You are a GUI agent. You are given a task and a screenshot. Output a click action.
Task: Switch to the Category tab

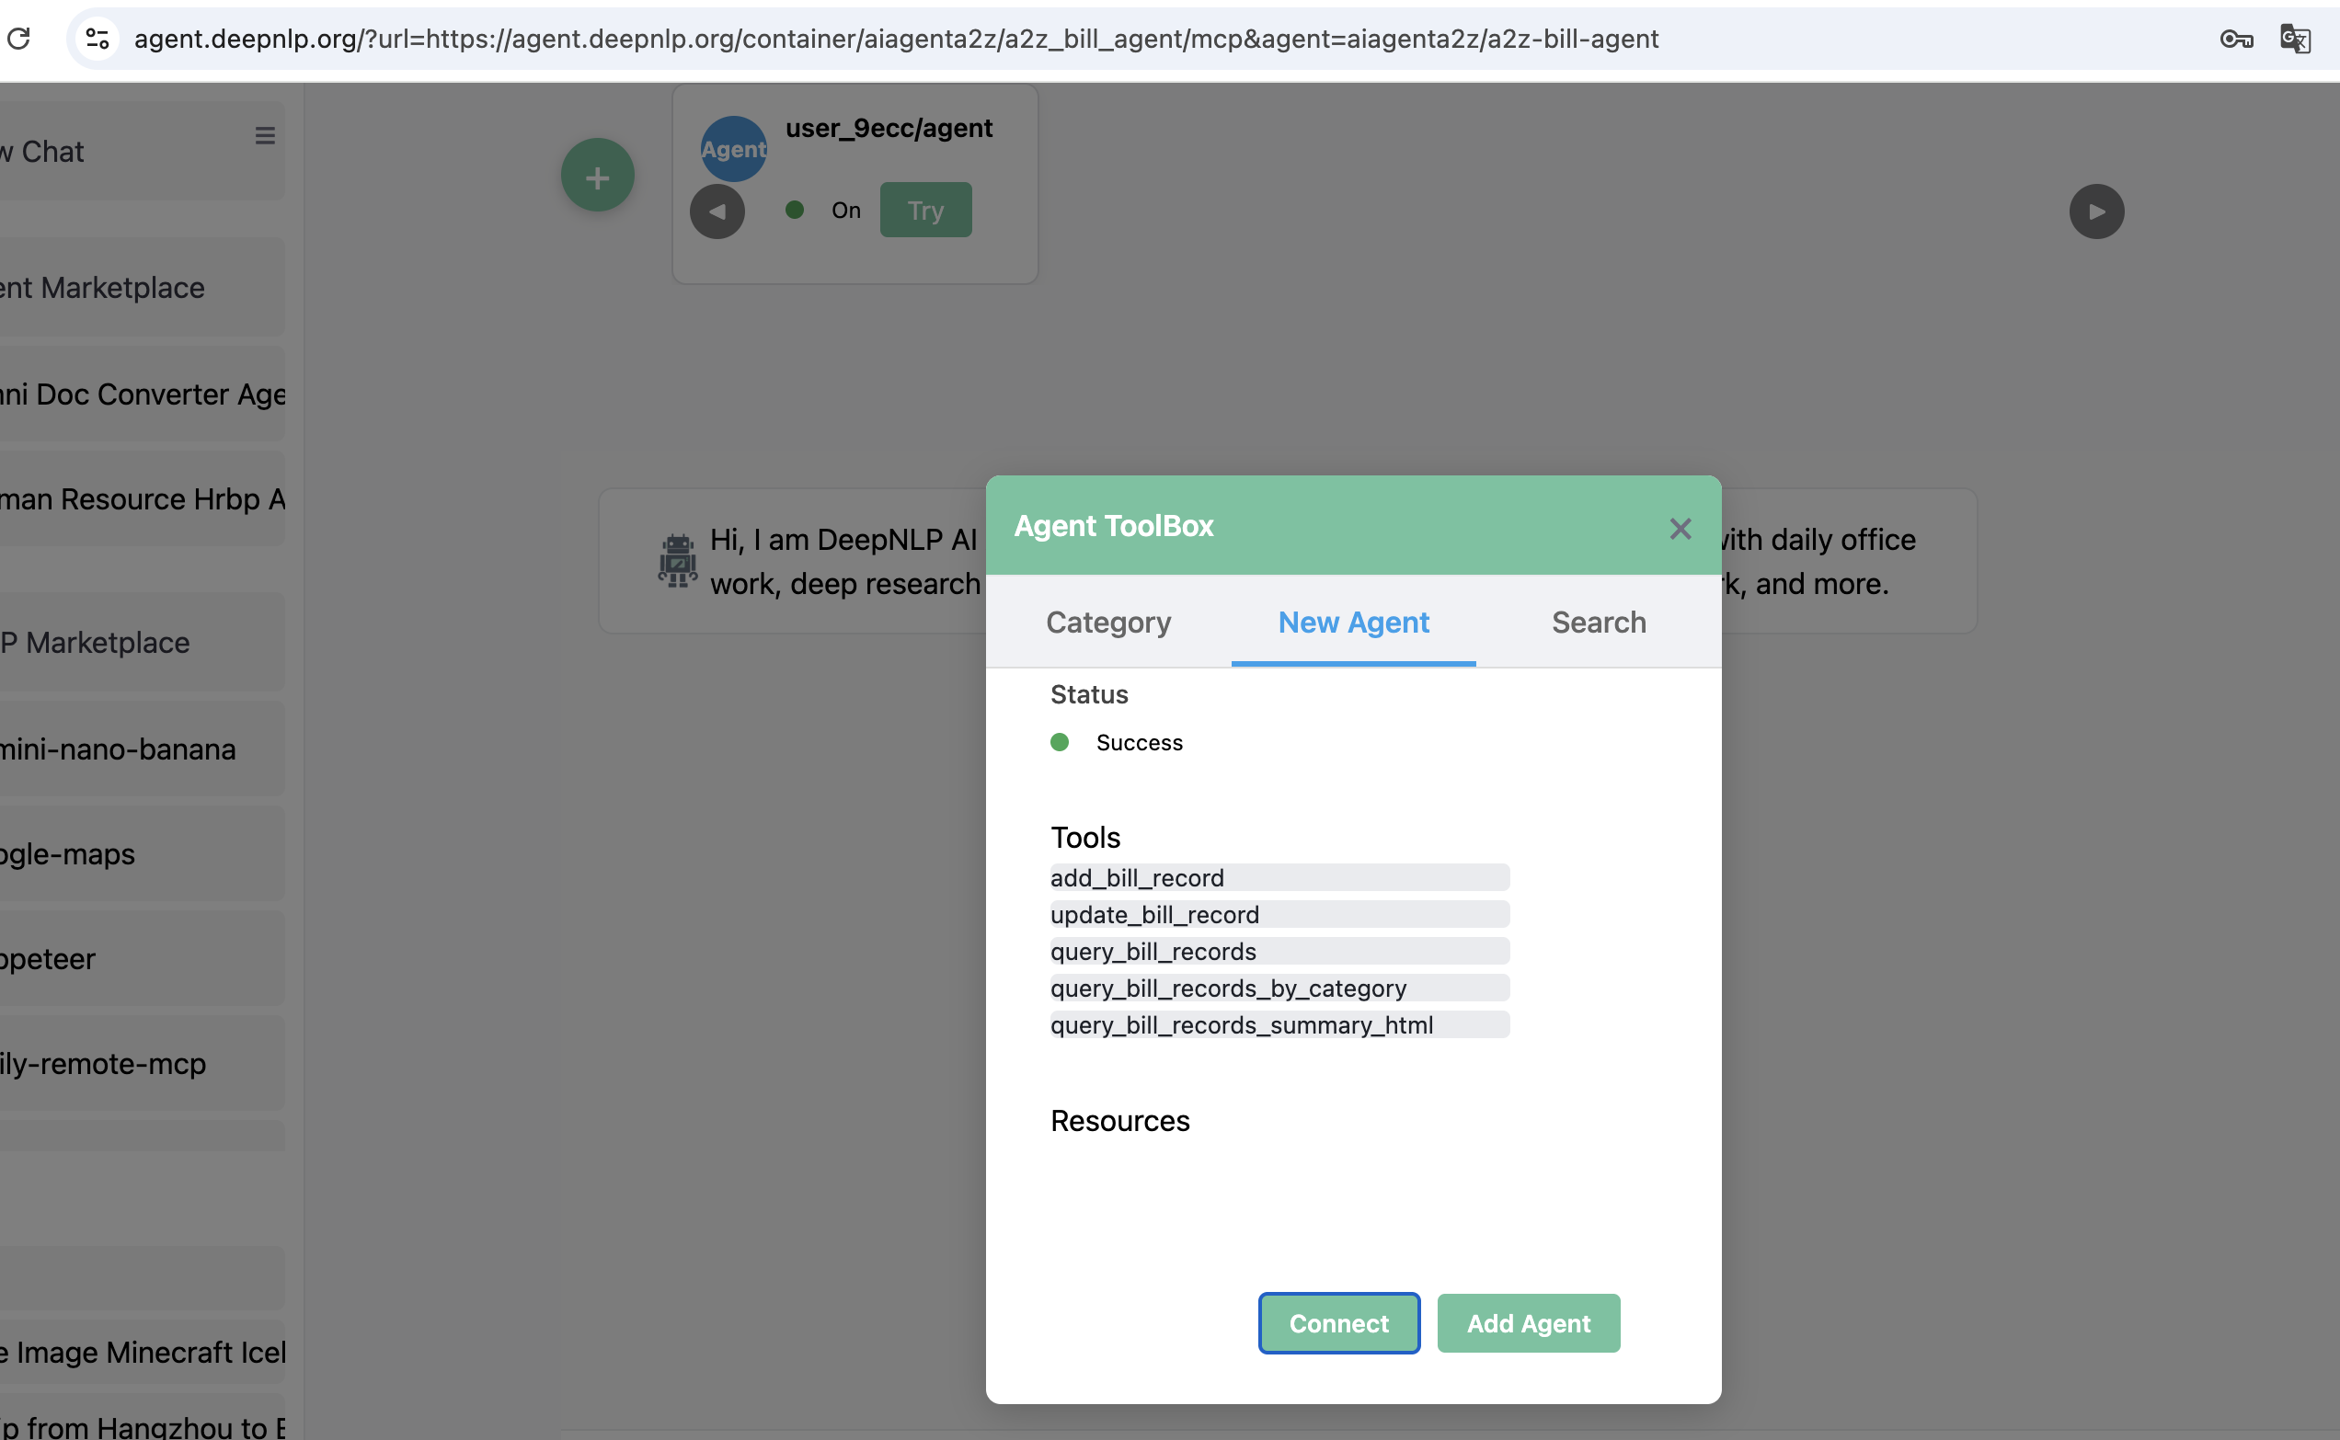pos(1108,622)
